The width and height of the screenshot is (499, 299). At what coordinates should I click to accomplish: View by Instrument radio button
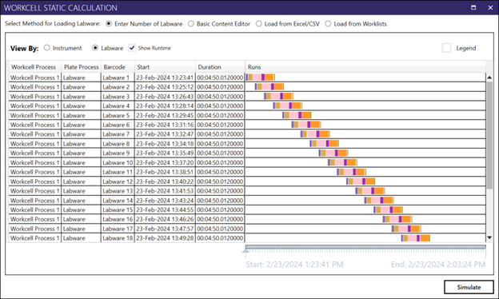(47, 48)
